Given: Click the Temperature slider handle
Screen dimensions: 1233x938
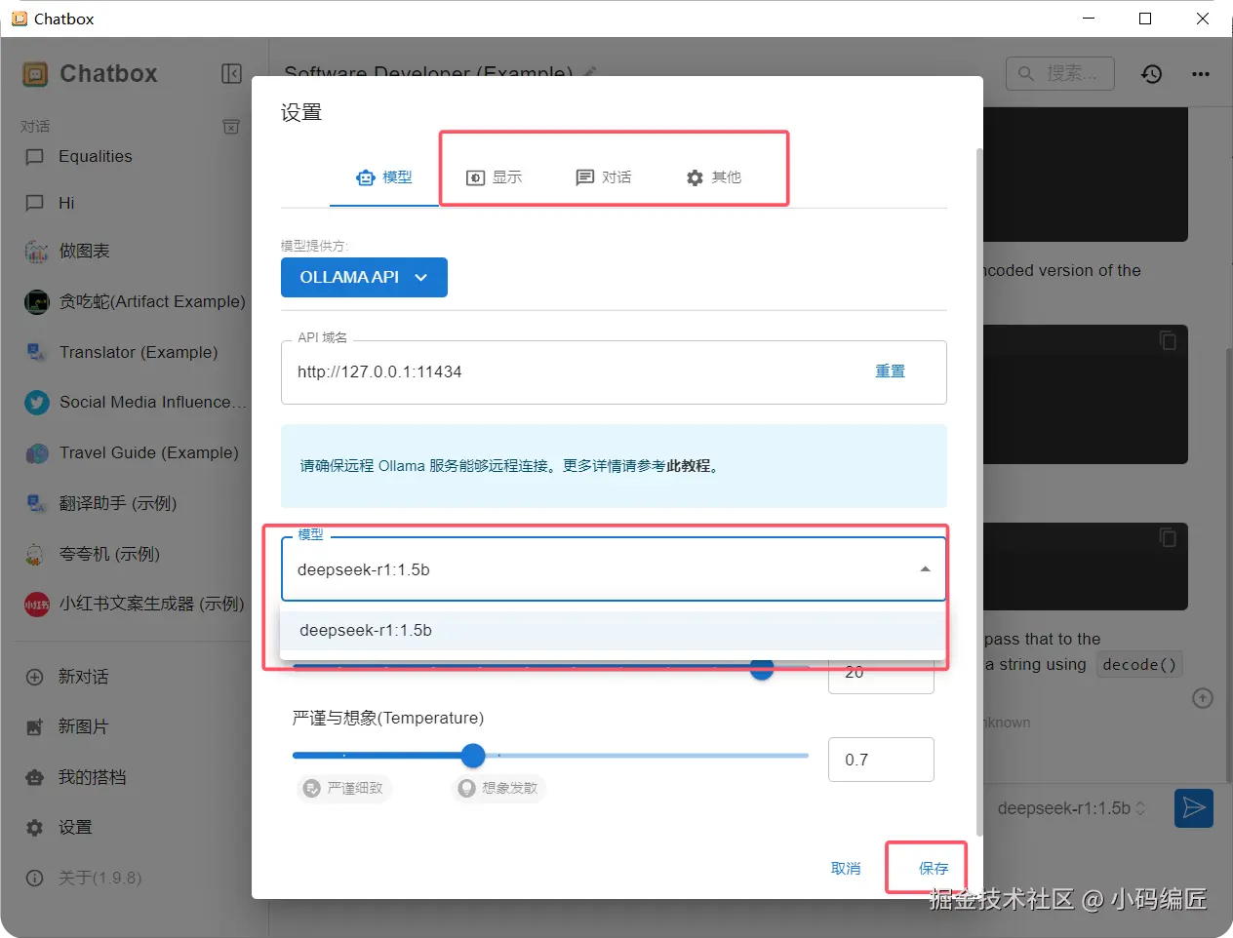Looking at the screenshot, I should tap(473, 756).
